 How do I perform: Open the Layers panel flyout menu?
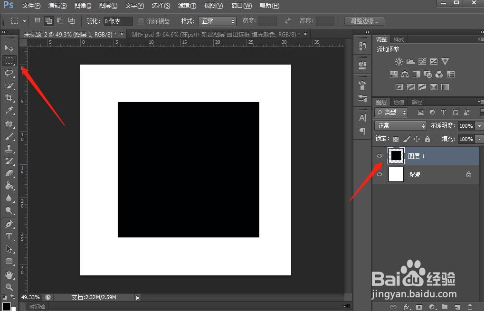(480, 102)
